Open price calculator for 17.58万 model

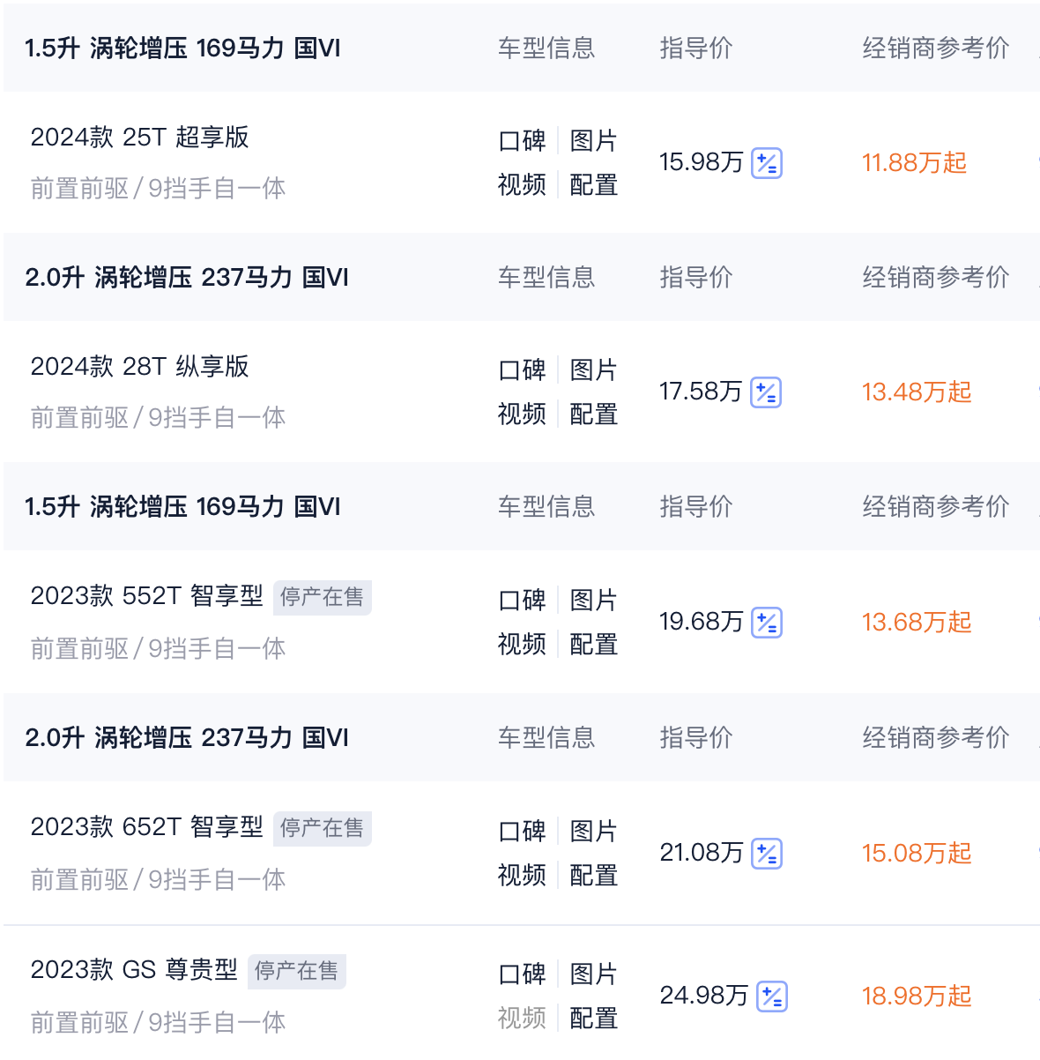pos(766,392)
